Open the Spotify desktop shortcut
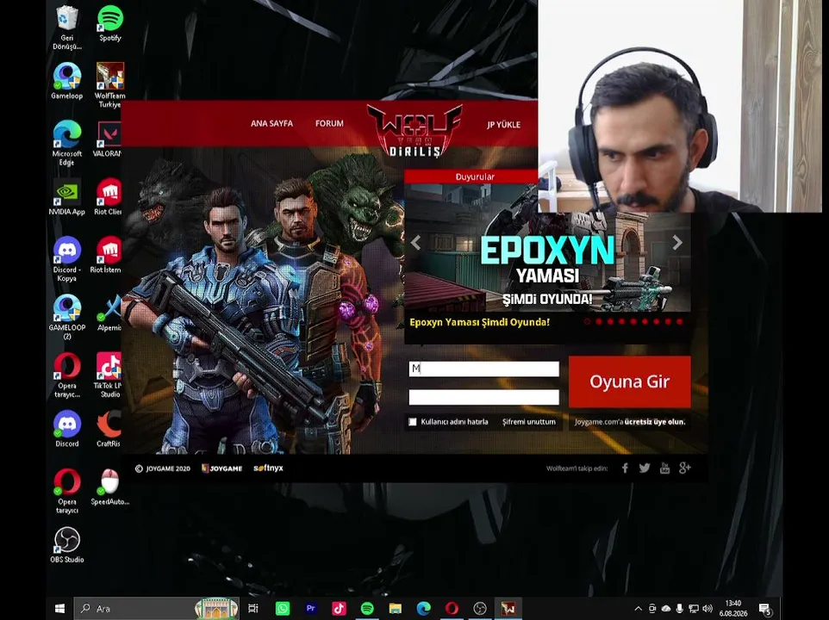The width and height of the screenshot is (829, 620). 110,24
